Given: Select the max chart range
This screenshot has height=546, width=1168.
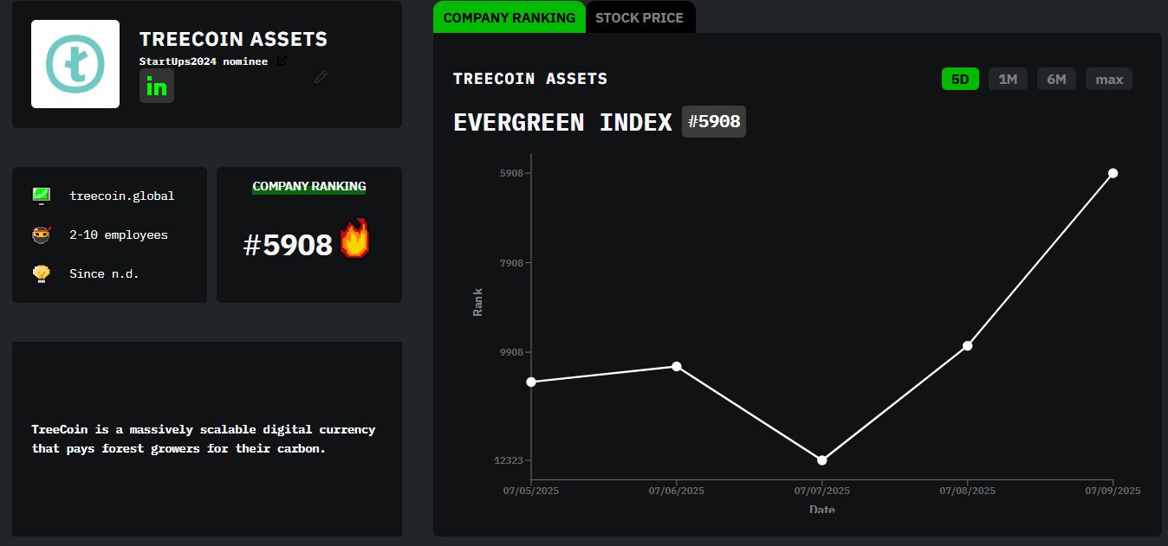Looking at the screenshot, I should tap(1109, 79).
